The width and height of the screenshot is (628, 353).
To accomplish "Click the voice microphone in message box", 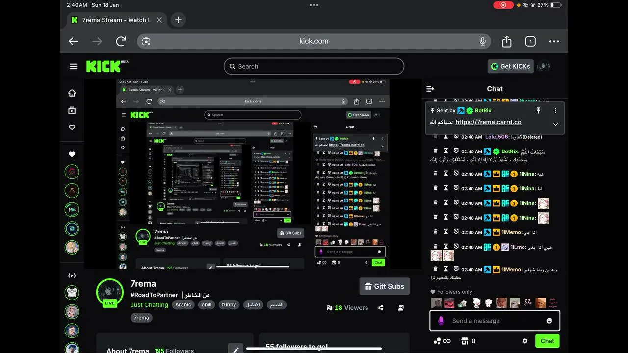I will [x=441, y=321].
